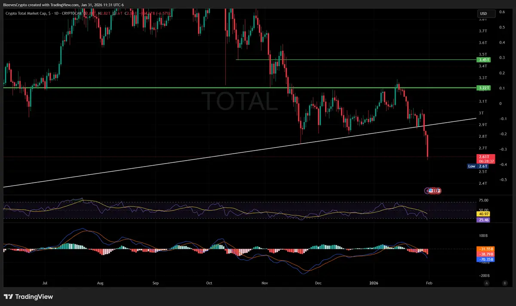Select the 3.45T green price label
Image resolution: width=516 pixels, height=306 pixels.
point(483,60)
